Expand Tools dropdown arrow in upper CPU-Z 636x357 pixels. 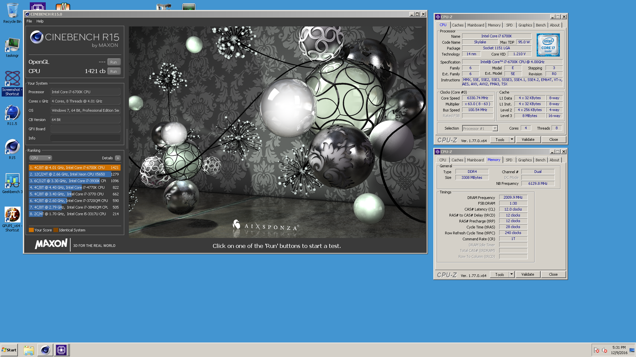[x=512, y=139]
